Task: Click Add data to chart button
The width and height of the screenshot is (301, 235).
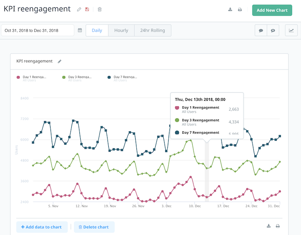Action: [x=42, y=227]
